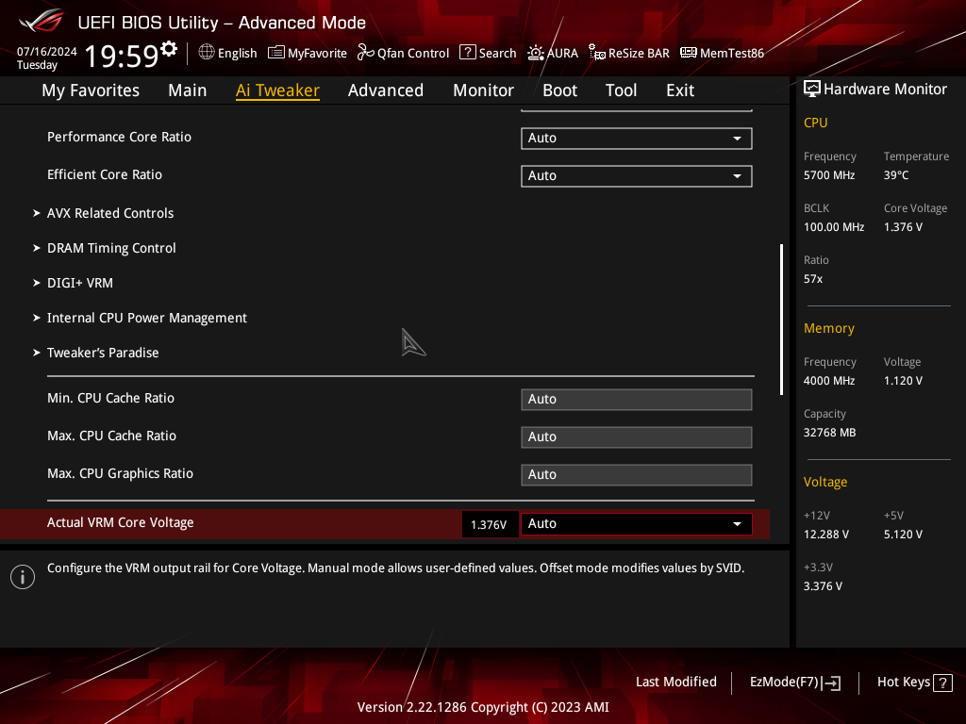
Task: Click the Memory Frequency 4000 MHz value
Action: 829,381
